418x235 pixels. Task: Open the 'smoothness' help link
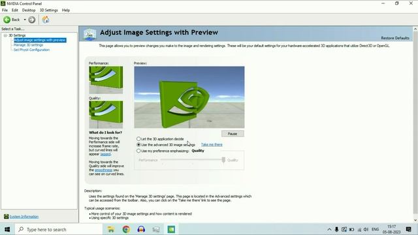[103, 170]
